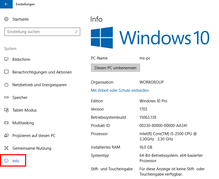Click the Info circle icon
Viewport: 219px width, 179px height.
[x=7, y=161]
